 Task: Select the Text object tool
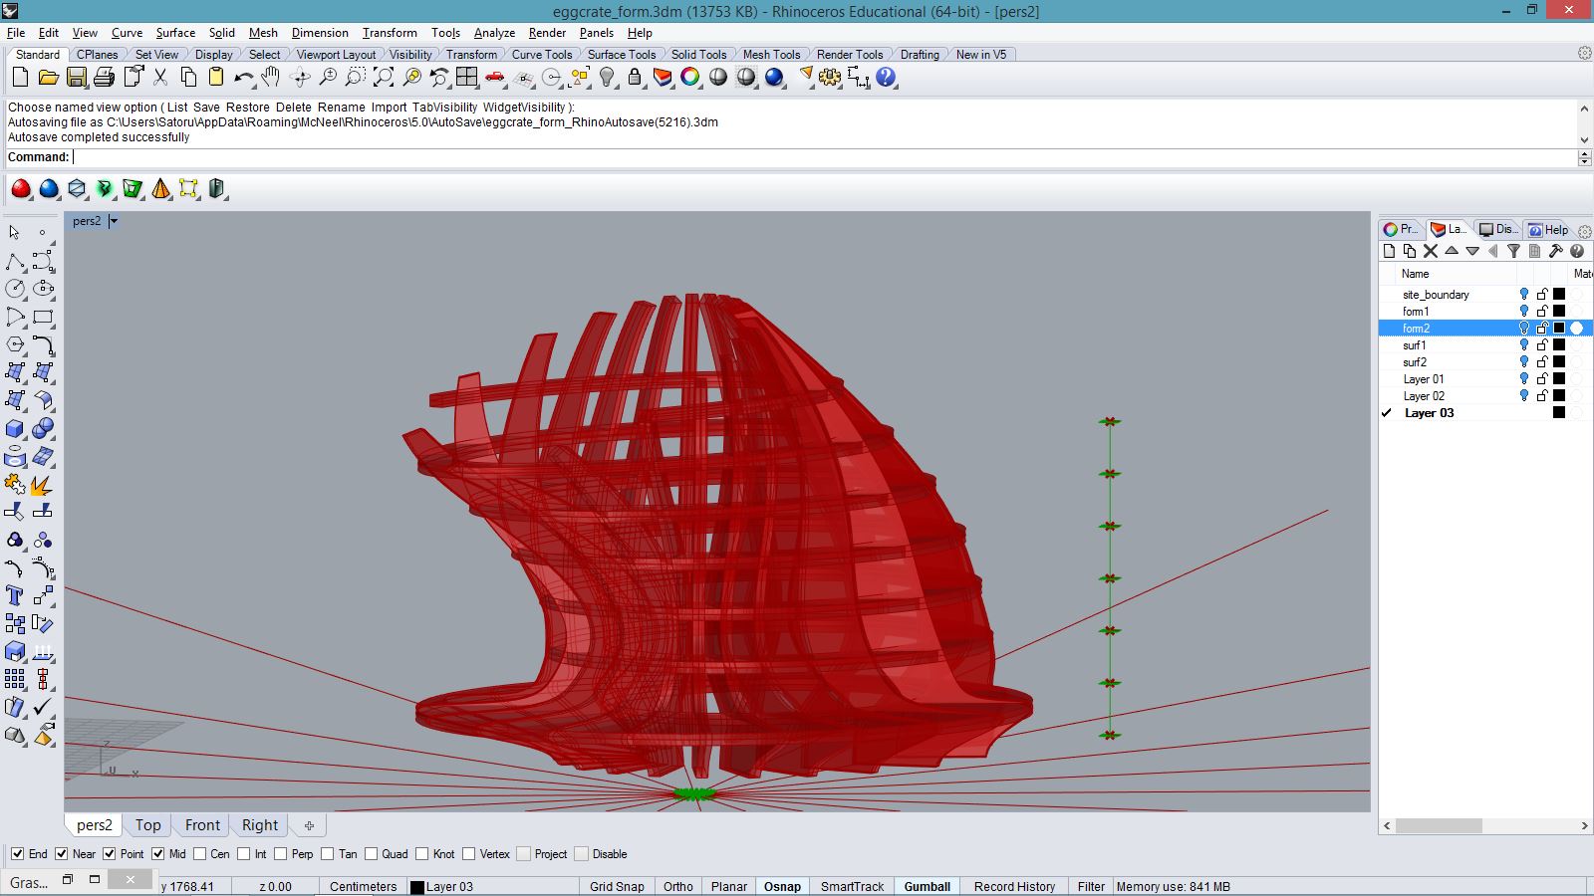[15, 595]
